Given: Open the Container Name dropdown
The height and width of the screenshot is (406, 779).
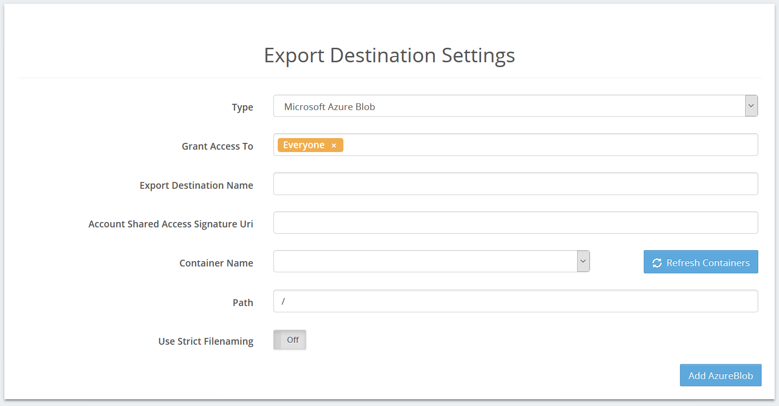Looking at the screenshot, I should tap(431, 261).
